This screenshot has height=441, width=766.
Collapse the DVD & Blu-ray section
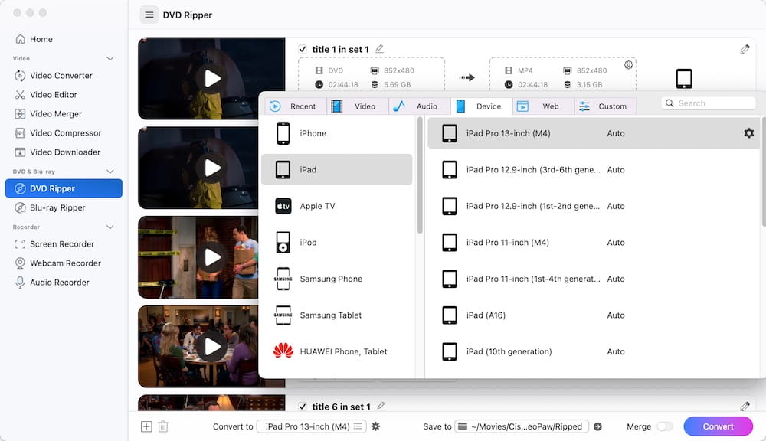[110, 171]
